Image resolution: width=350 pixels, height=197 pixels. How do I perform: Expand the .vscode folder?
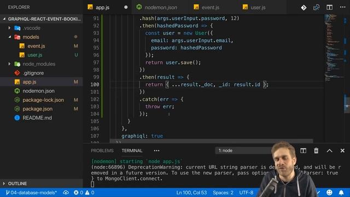42,28
